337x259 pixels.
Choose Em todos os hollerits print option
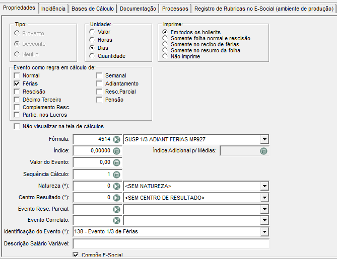(x=165, y=32)
